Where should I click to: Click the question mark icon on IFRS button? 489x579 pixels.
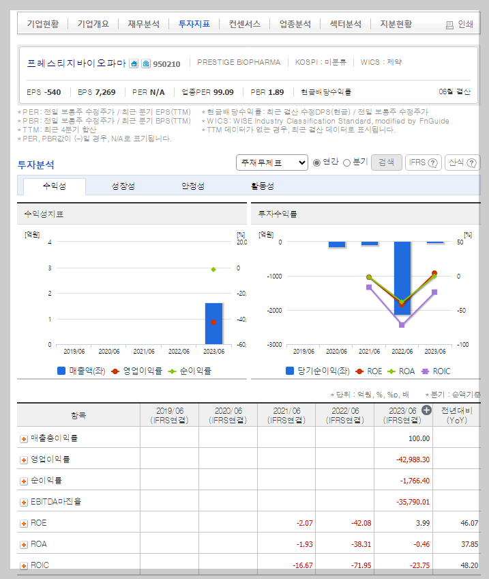tap(432, 163)
